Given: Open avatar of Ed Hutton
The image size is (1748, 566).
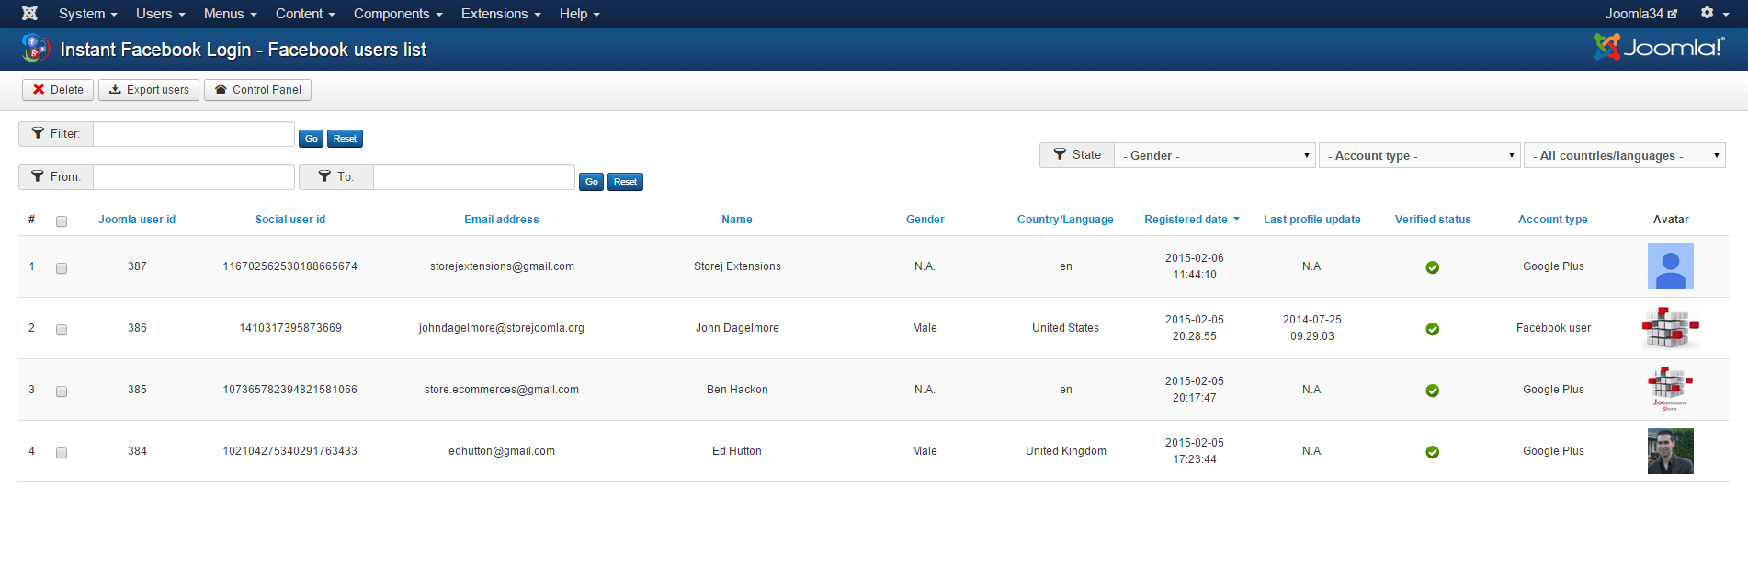Looking at the screenshot, I should [1670, 451].
